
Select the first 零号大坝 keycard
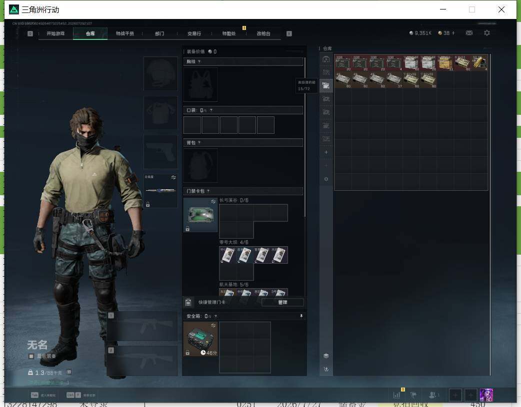click(x=227, y=255)
